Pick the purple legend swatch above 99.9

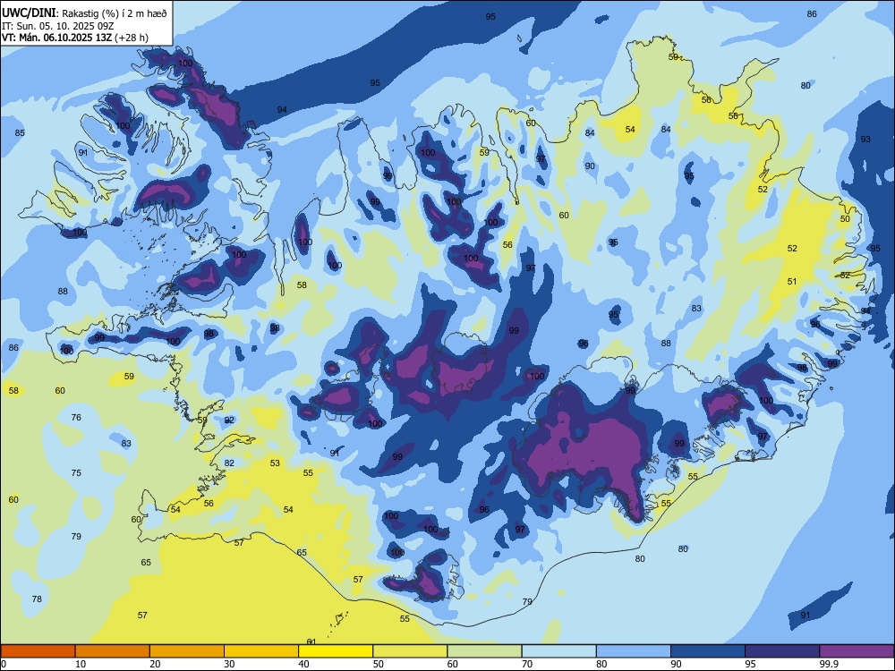pos(857,651)
